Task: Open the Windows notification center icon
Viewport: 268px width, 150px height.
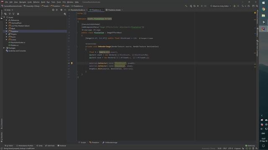Action: coord(263,146)
